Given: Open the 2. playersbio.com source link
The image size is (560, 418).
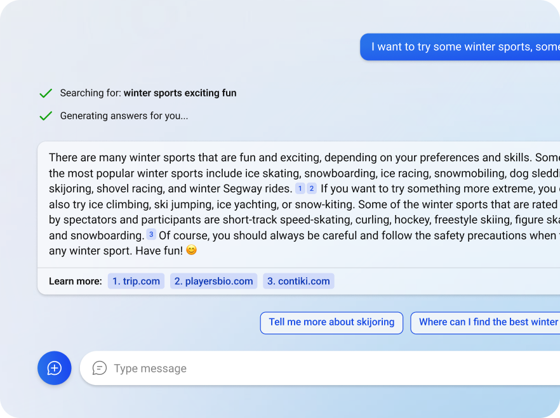Looking at the screenshot, I should [213, 281].
